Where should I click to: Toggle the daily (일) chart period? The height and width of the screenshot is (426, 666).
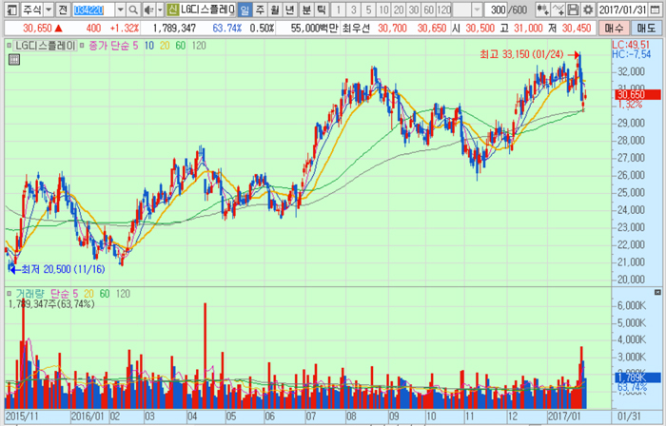(245, 10)
